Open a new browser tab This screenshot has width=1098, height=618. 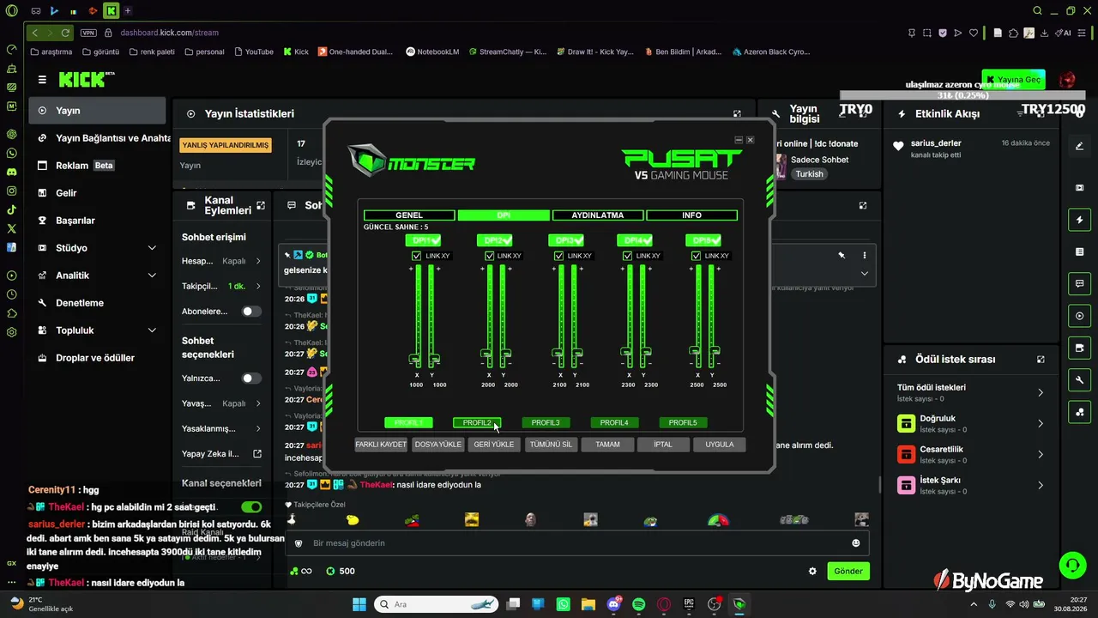point(128,11)
